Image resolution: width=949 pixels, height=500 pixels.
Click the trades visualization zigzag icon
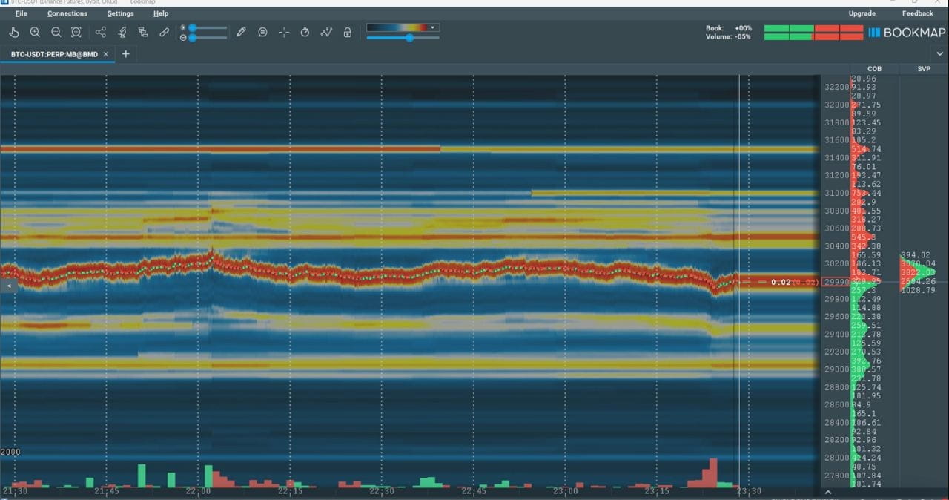(325, 32)
